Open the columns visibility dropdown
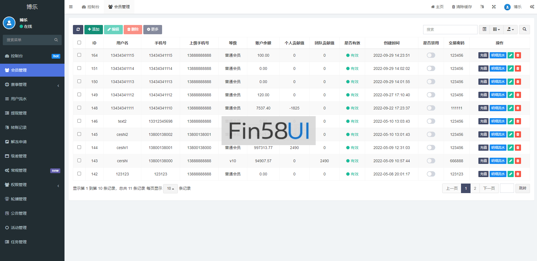This screenshot has width=537, height=261. [x=496, y=29]
